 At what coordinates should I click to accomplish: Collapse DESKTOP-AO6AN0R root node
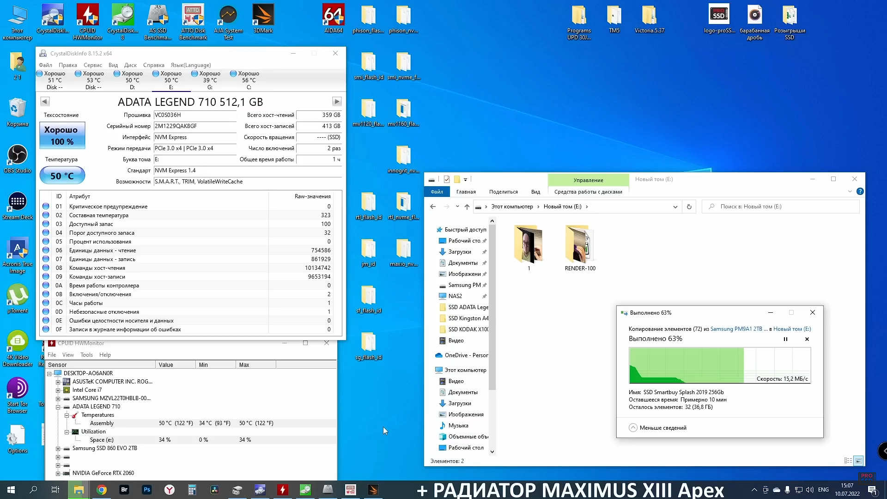49,374
